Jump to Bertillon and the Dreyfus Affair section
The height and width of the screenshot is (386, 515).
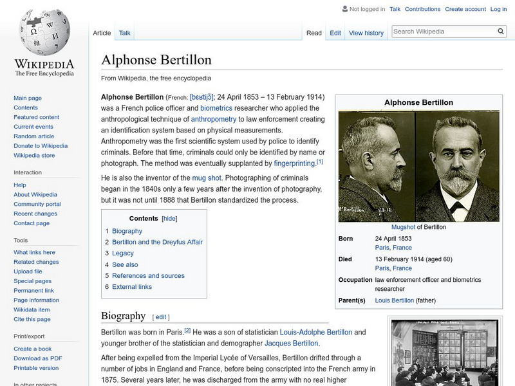[x=157, y=242]
